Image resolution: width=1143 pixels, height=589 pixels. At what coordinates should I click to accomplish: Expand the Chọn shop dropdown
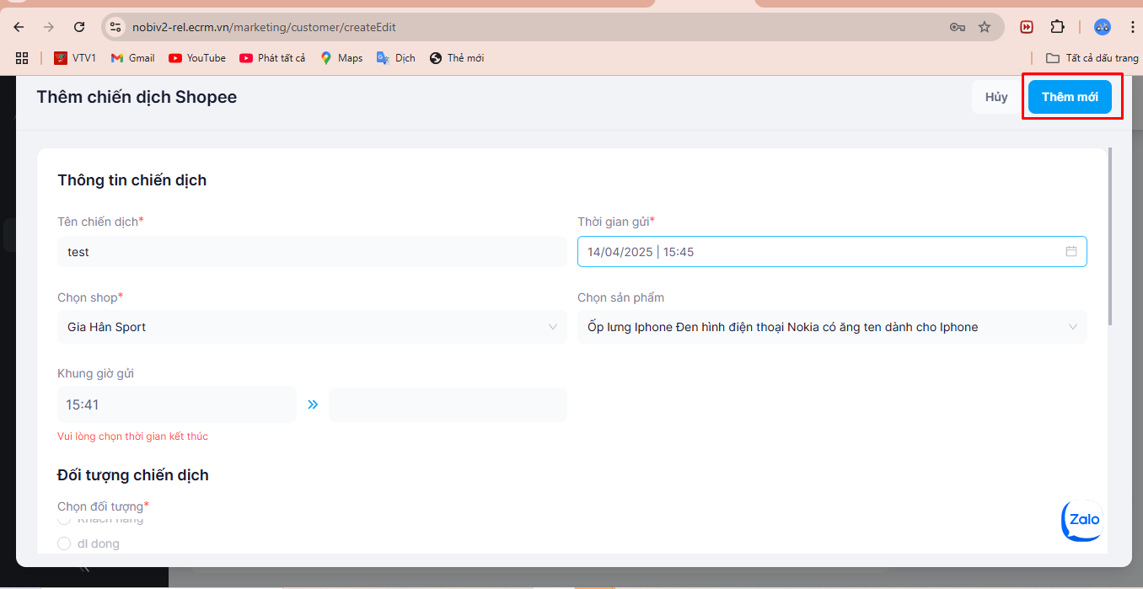coord(312,327)
